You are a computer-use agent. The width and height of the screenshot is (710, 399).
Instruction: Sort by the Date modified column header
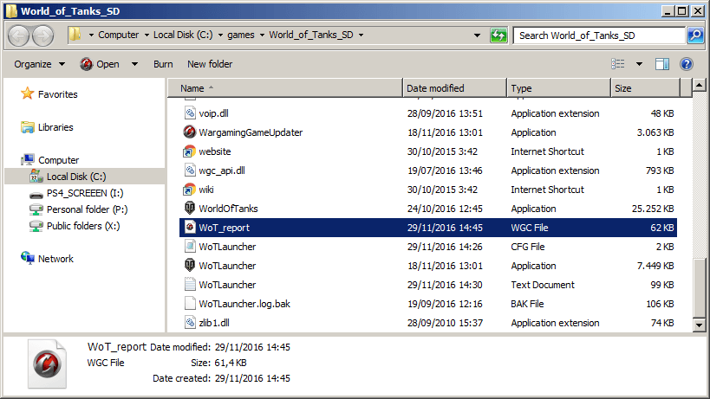pyautogui.click(x=454, y=88)
